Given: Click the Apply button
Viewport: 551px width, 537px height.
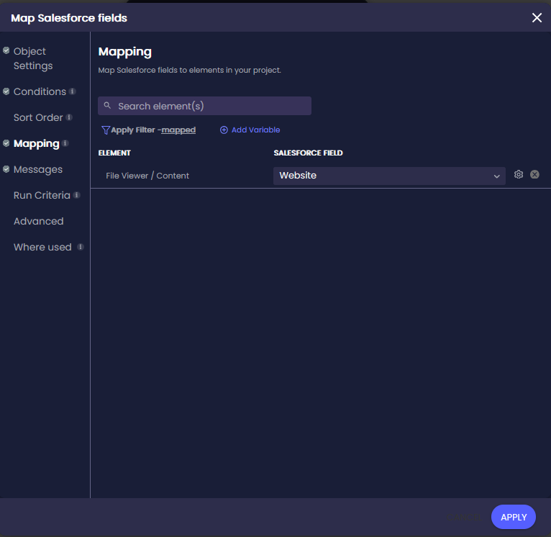Looking at the screenshot, I should (x=514, y=517).
